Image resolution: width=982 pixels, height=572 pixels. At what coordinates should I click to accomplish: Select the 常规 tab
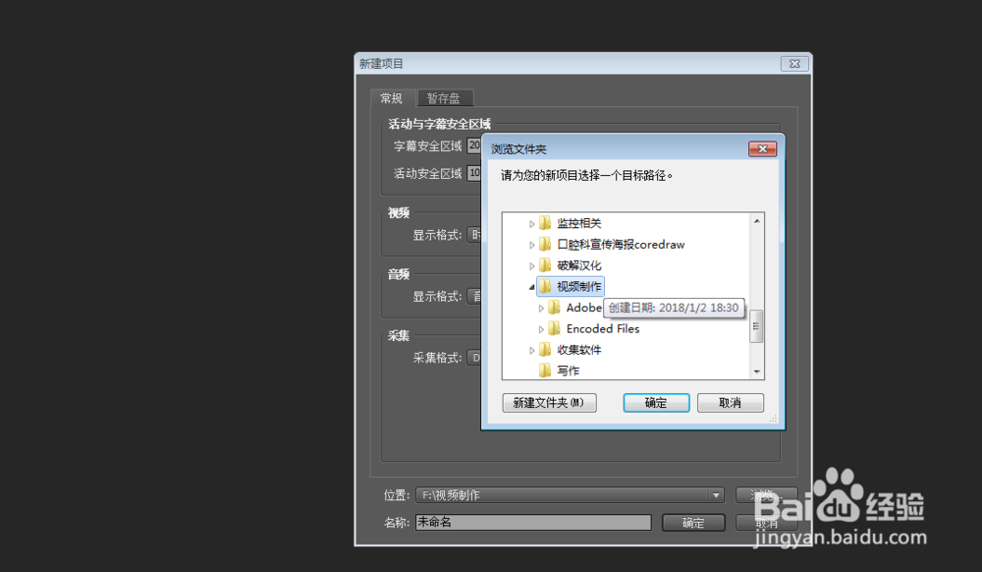(391, 97)
